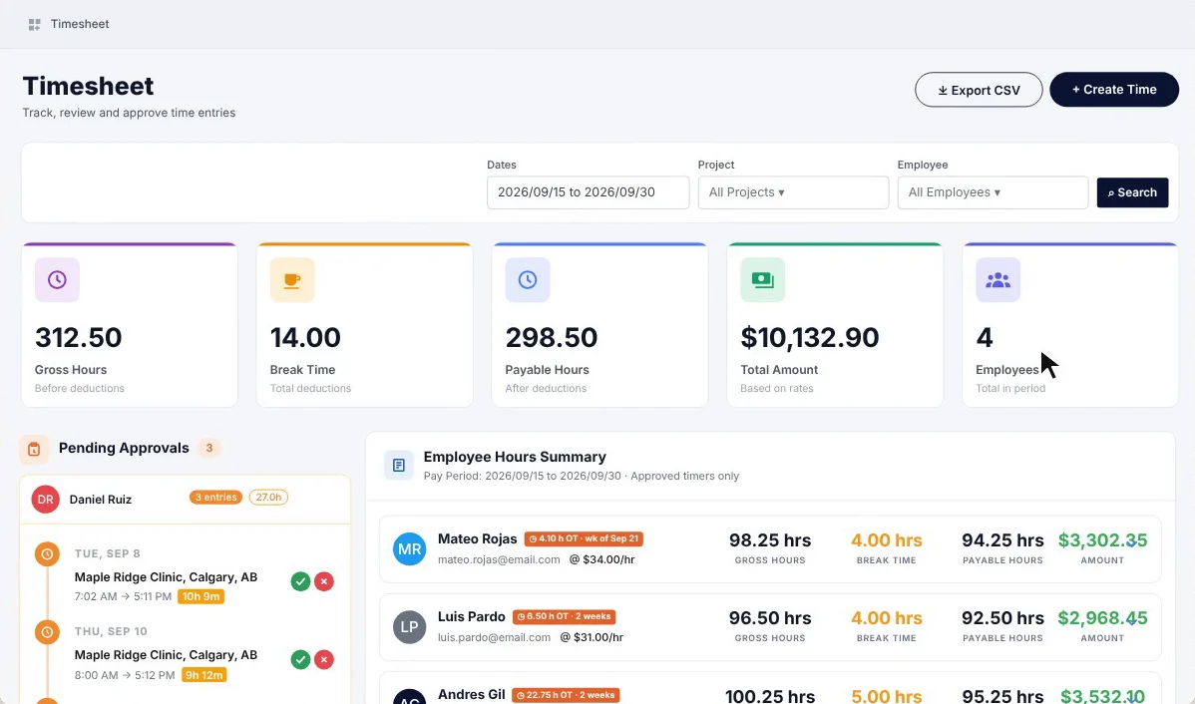This screenshot has height=704, width=1195.
Task: Click the Employee Hours Summary document icon
Action: 399,465
